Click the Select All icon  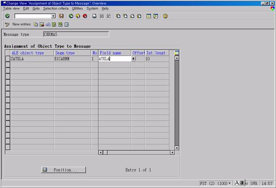54,25
